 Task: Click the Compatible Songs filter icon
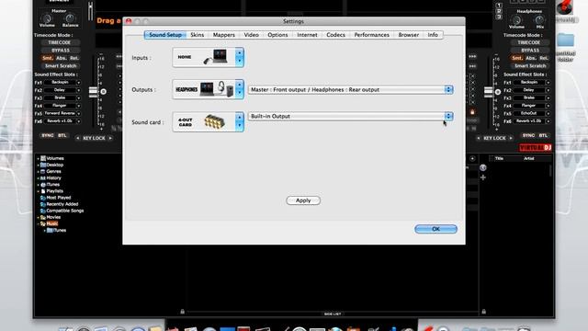(43, 211)
